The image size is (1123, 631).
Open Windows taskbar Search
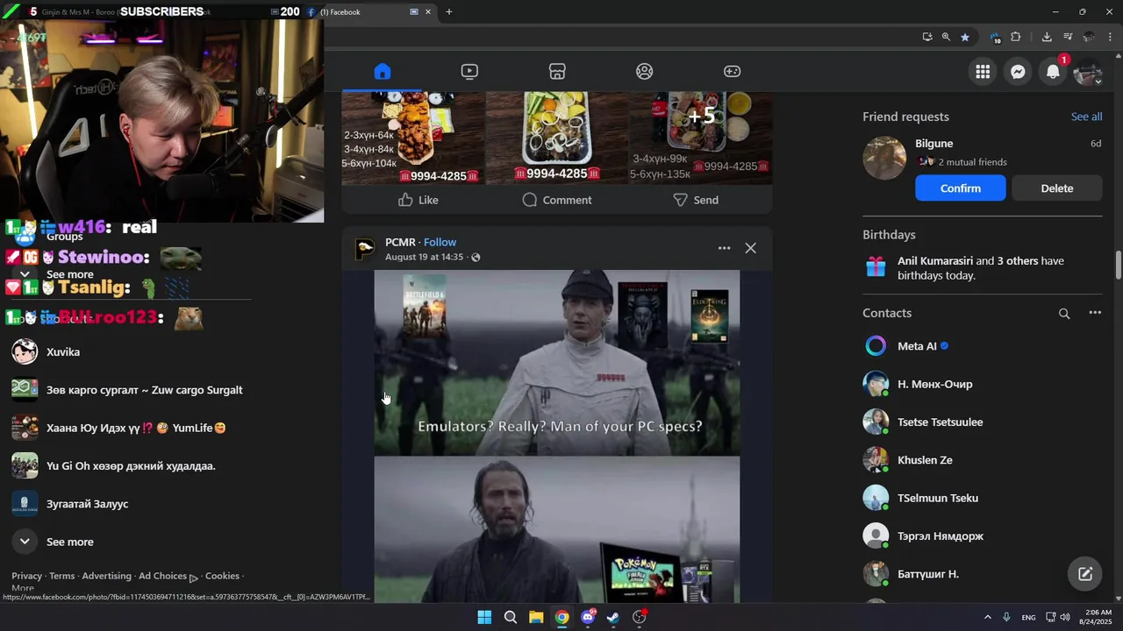coord(510,617)
